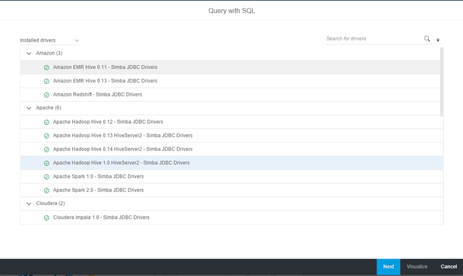Viewport: 463px width, 276px height.
Task: Select Amazon EMR Hive 0.11 driver
Action: pos(105,67)
